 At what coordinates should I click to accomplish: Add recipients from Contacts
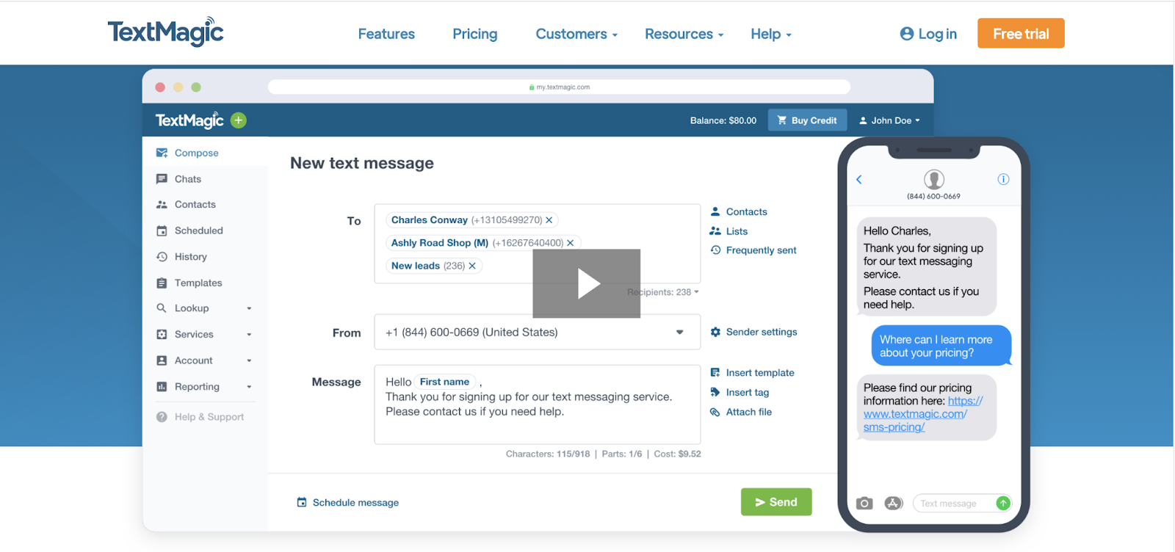click(x=738, y=211)
